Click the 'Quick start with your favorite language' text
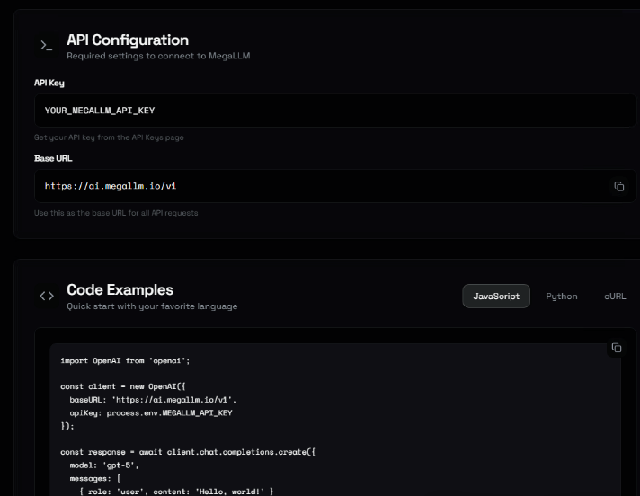640x496 pixels. [152, 306]
